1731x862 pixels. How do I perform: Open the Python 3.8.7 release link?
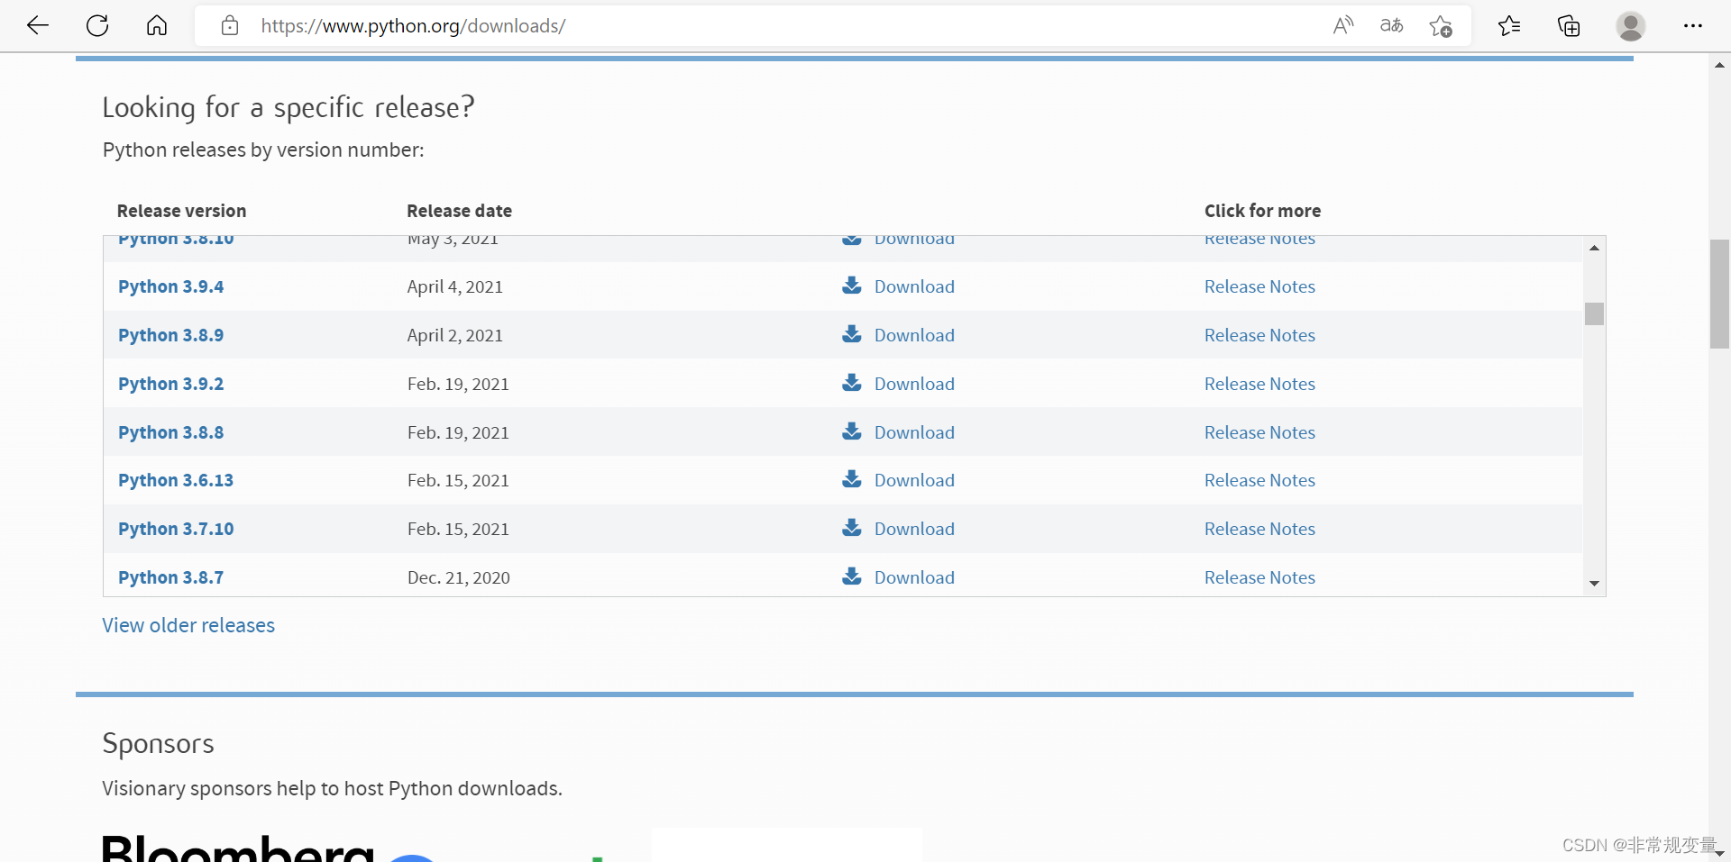(x=170, y=577)
